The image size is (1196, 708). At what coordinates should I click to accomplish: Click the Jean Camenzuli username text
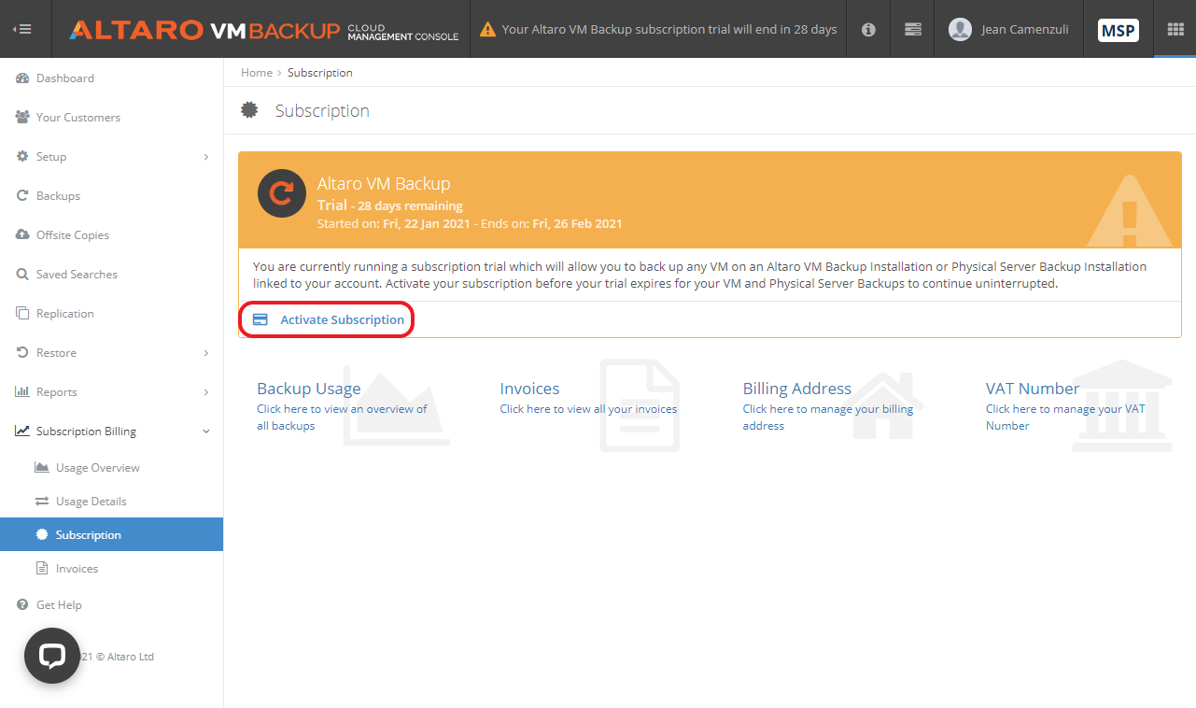[x=1024, y=30]
